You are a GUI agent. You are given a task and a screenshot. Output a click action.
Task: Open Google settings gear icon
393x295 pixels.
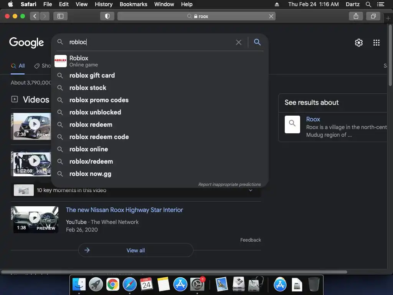click(x=359, y=43)
